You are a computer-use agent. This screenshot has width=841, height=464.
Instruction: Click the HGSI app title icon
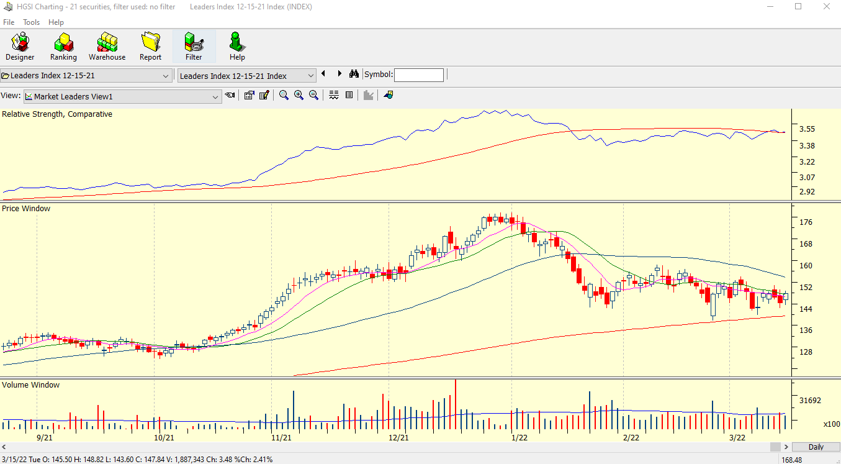(7, 7)
